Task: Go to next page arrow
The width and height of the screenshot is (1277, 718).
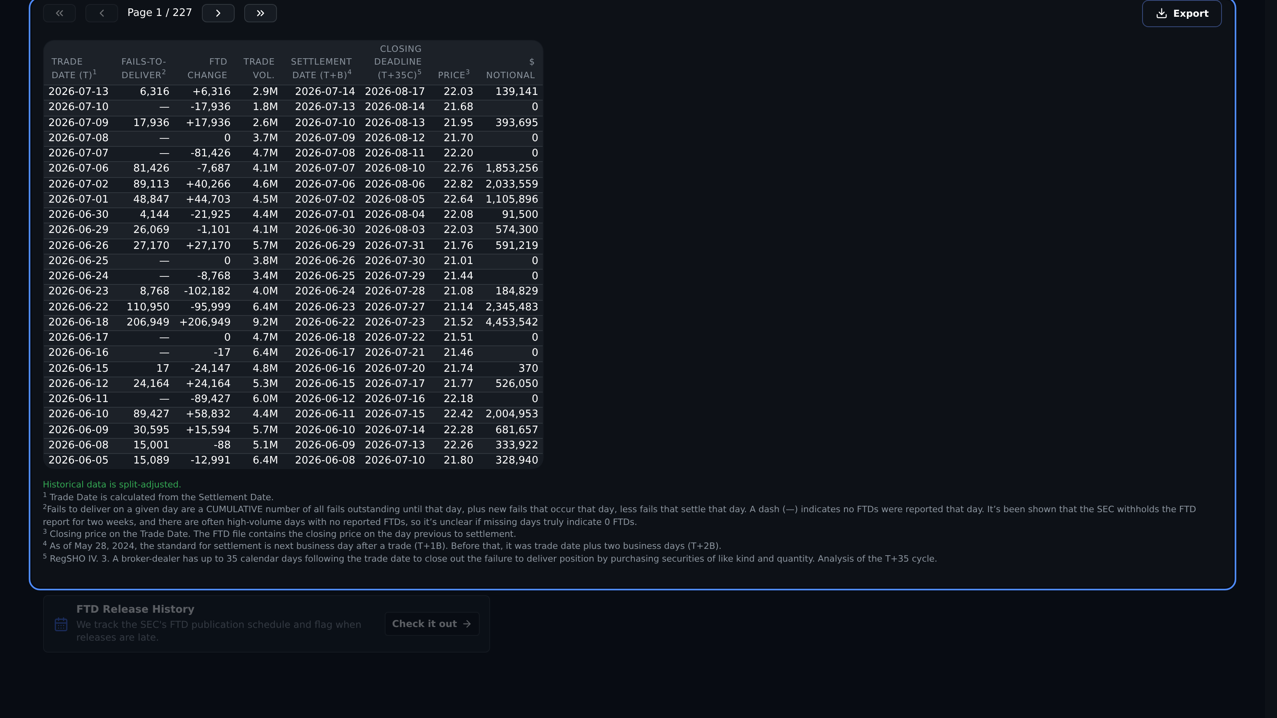Action: [x=218, y=14]
